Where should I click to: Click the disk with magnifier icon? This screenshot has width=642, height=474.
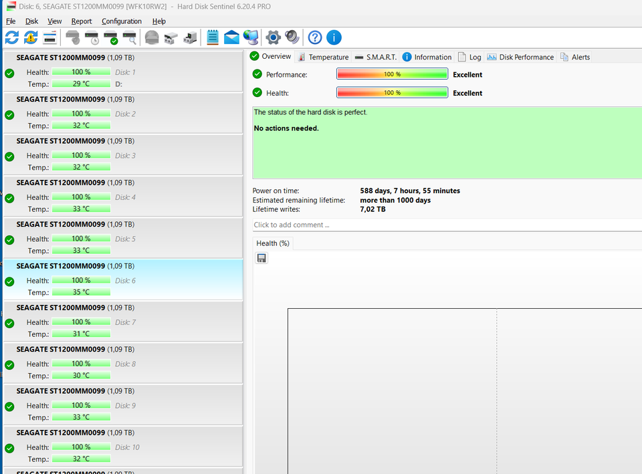coord(130,37)
